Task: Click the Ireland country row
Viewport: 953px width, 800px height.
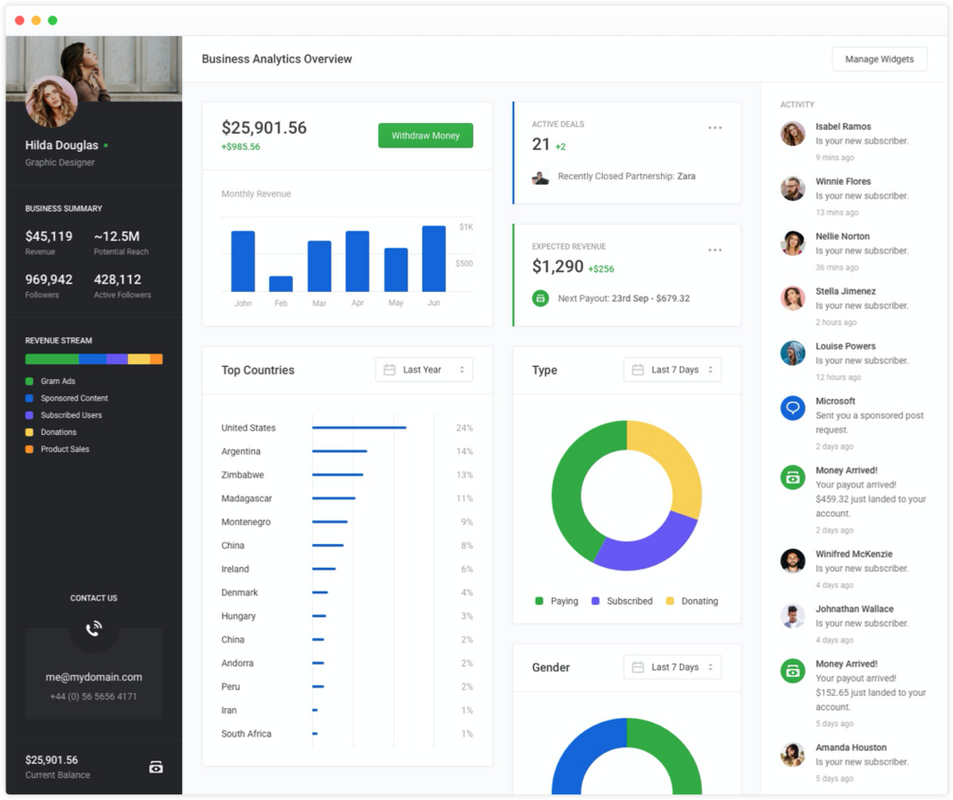Action: [347, 569]
